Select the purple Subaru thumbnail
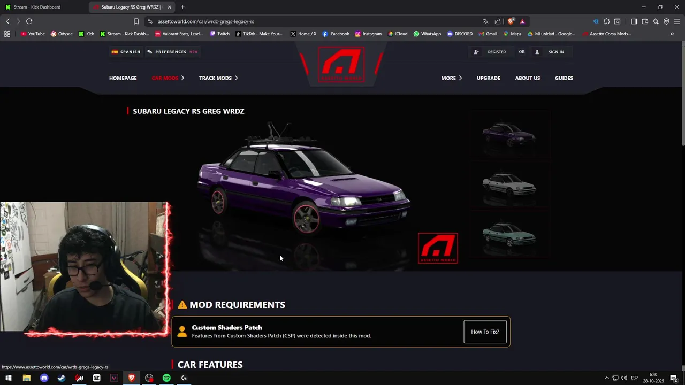 [x=509, y=134]
